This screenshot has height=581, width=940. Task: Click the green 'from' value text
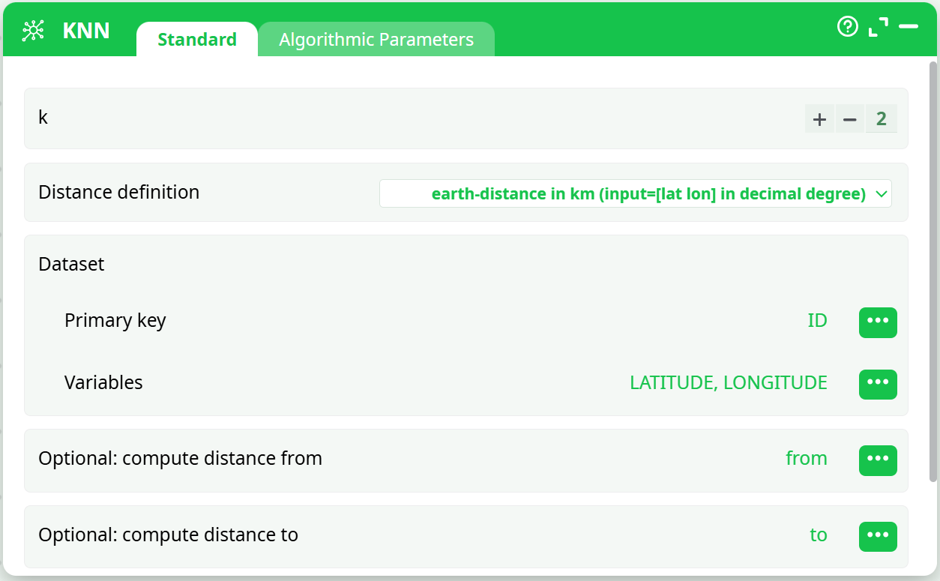(x=806, y=459)
